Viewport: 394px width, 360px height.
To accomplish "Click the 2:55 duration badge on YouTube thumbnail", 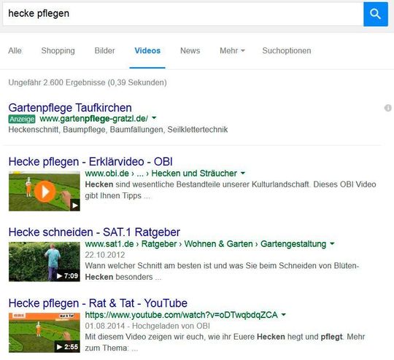I will click(67, 347).
